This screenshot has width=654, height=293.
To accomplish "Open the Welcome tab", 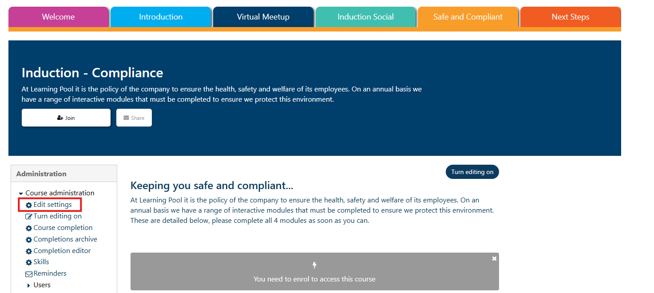I will coord(58,17).
